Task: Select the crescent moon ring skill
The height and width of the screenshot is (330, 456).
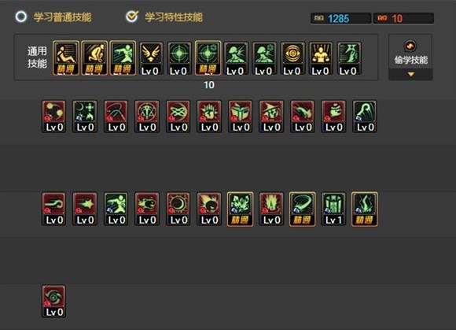Action: [178, 209]
